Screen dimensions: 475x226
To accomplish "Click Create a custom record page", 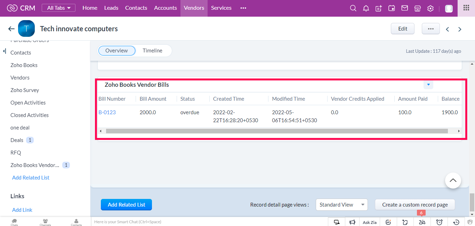I will [x=415, y=204].
